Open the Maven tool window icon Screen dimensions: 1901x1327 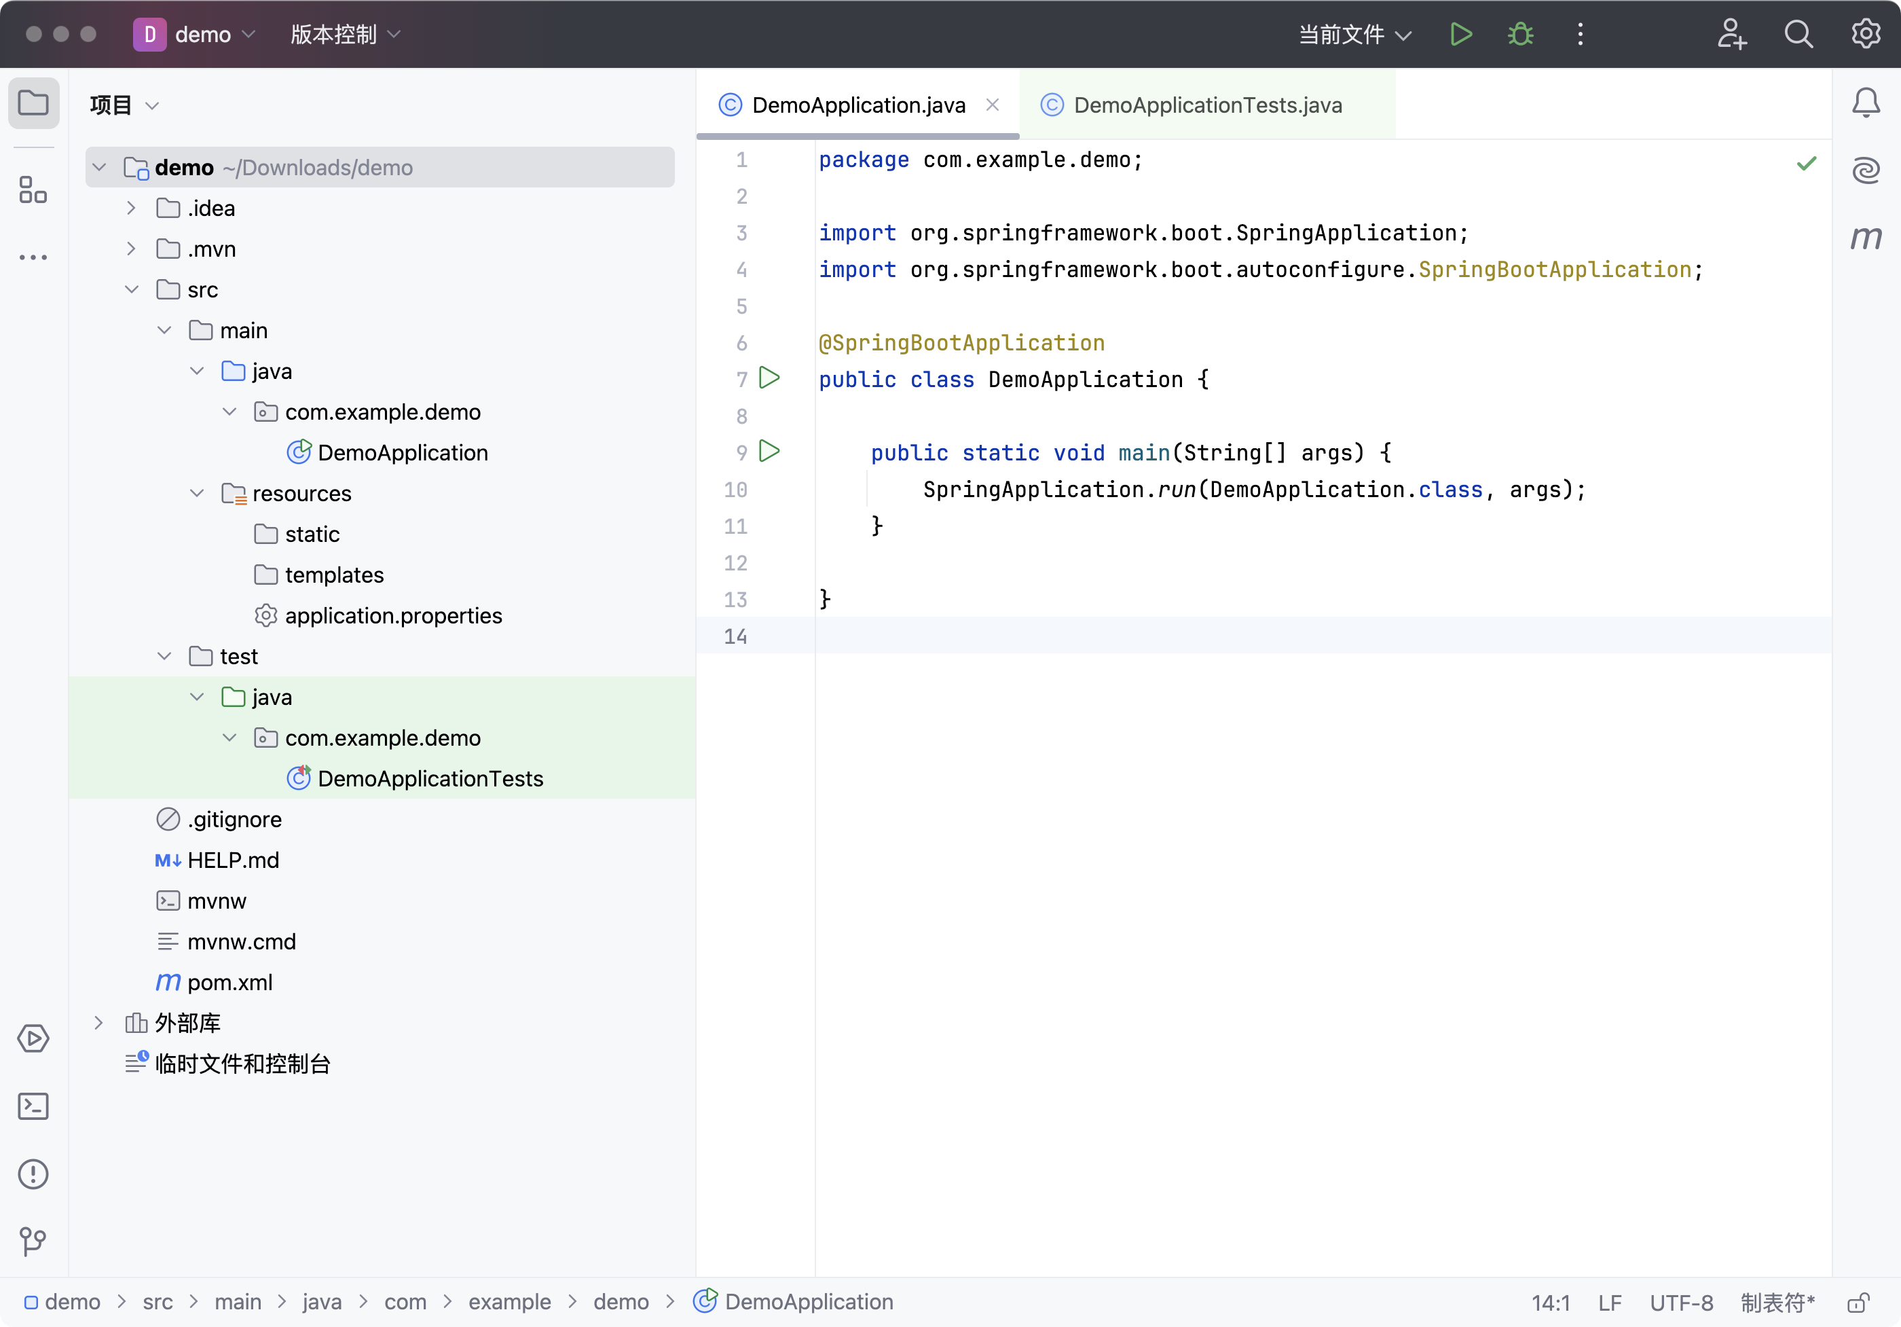pos(1866,238)
